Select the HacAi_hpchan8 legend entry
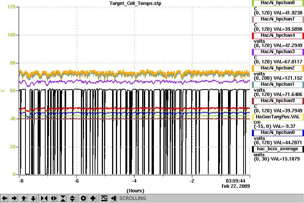The image size is (304, 203). [x=278, y=3]
